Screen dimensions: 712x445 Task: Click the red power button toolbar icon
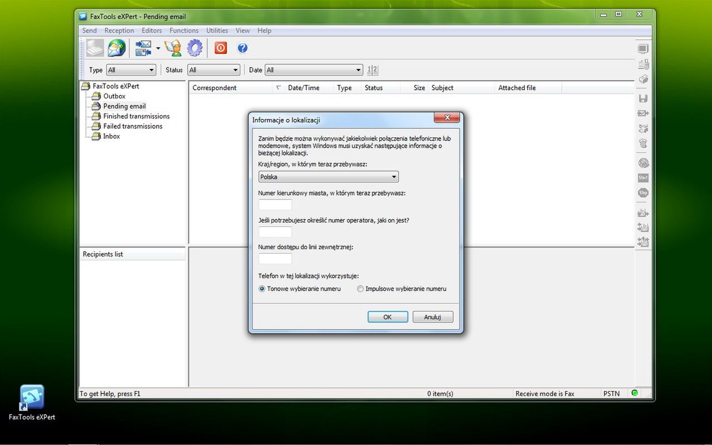(x=221, y=48)
